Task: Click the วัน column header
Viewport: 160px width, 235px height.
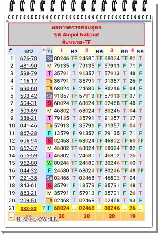Action: pyautogui.click(x=49, y=51)
